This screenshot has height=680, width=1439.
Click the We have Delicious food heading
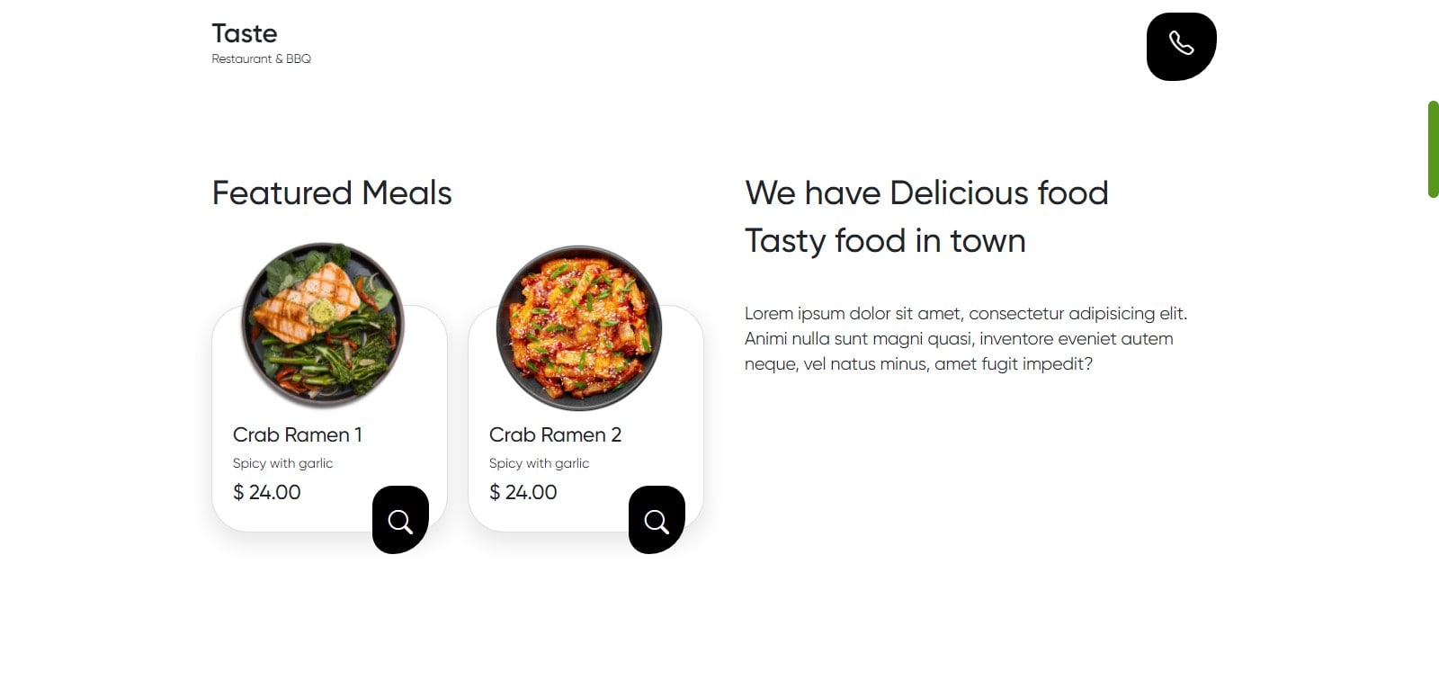coord(926,193)
